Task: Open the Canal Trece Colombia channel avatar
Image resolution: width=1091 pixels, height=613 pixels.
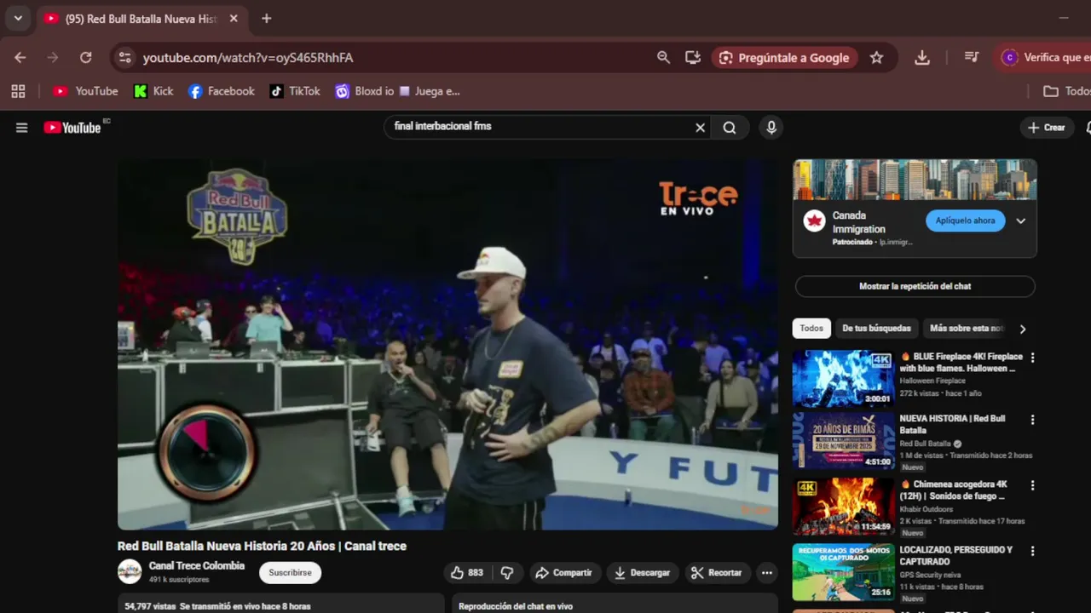Action: coord(130,571)
